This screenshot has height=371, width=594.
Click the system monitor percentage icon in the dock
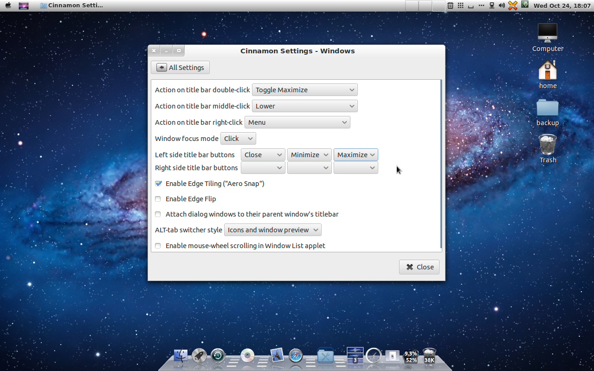click(411, 356)
